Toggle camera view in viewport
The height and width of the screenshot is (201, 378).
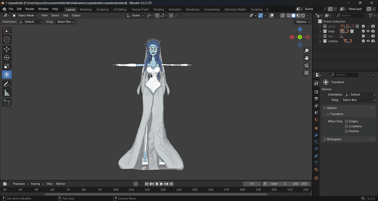pos(306,66)
